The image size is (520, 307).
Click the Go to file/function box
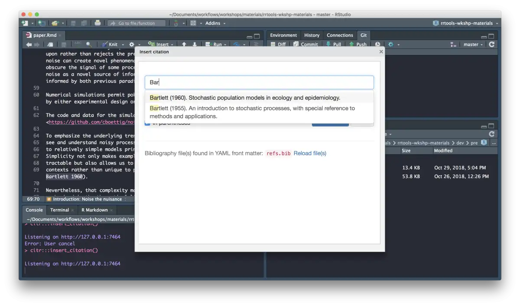click(136, 23)
